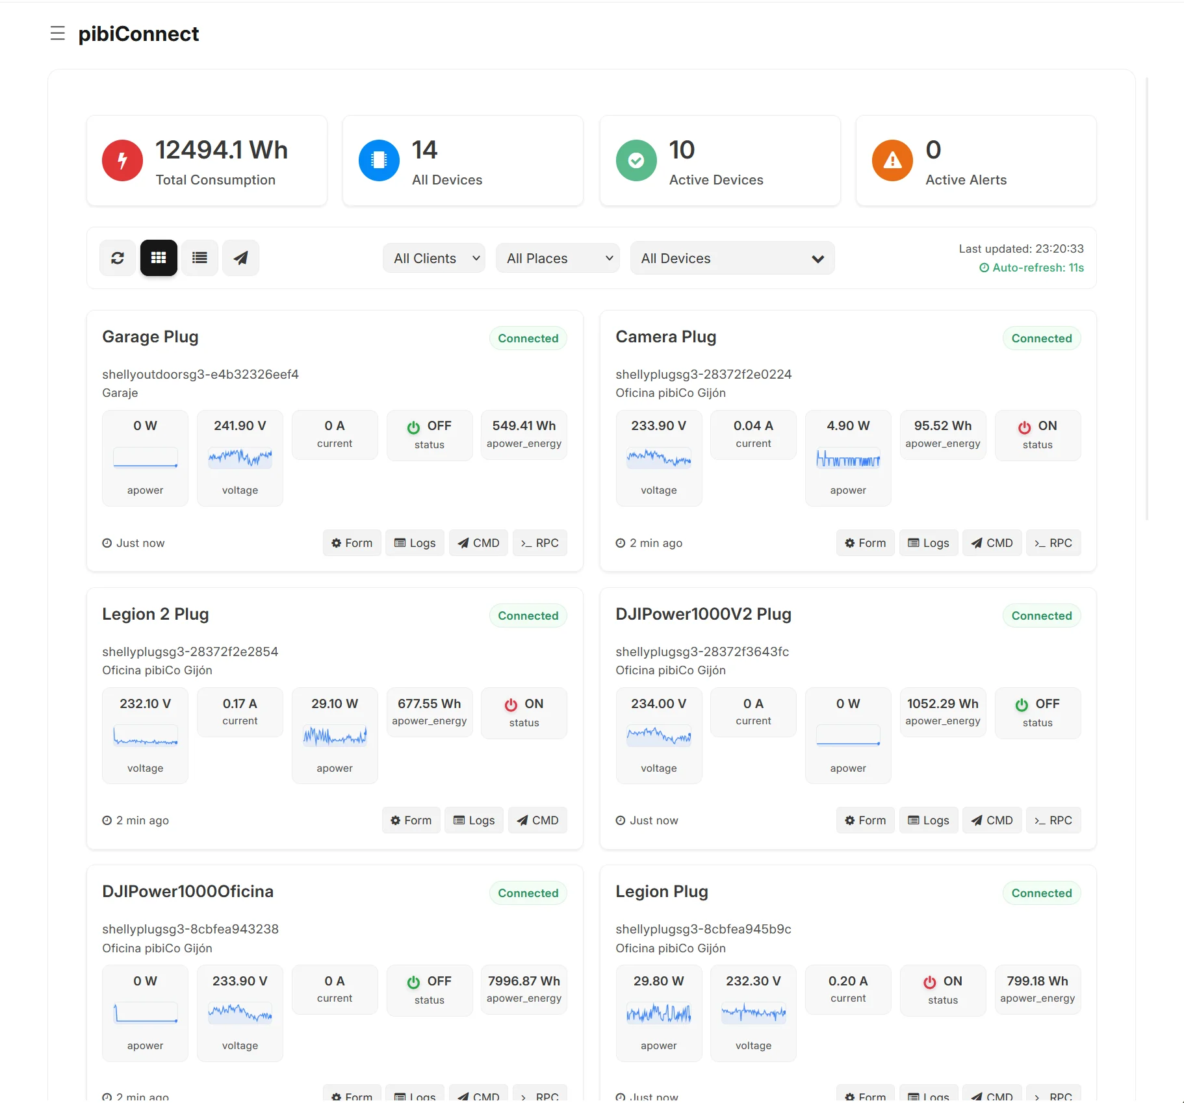
Task: Click the pibiConnect logo
Action: point(139,33)
